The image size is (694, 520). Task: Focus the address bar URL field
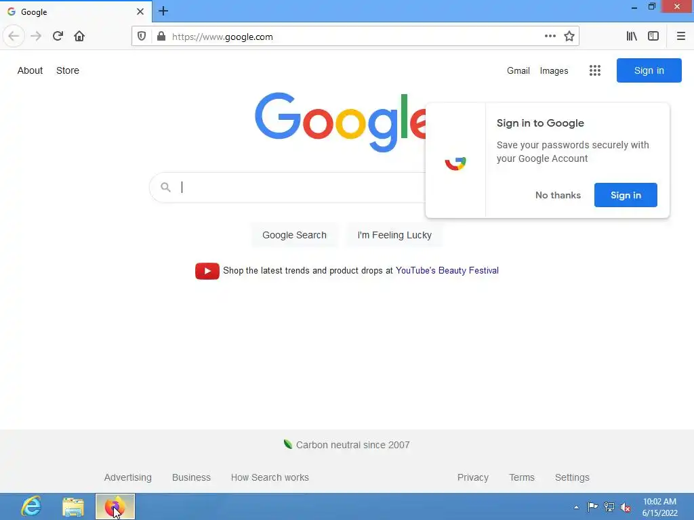[x=354, y=37]
